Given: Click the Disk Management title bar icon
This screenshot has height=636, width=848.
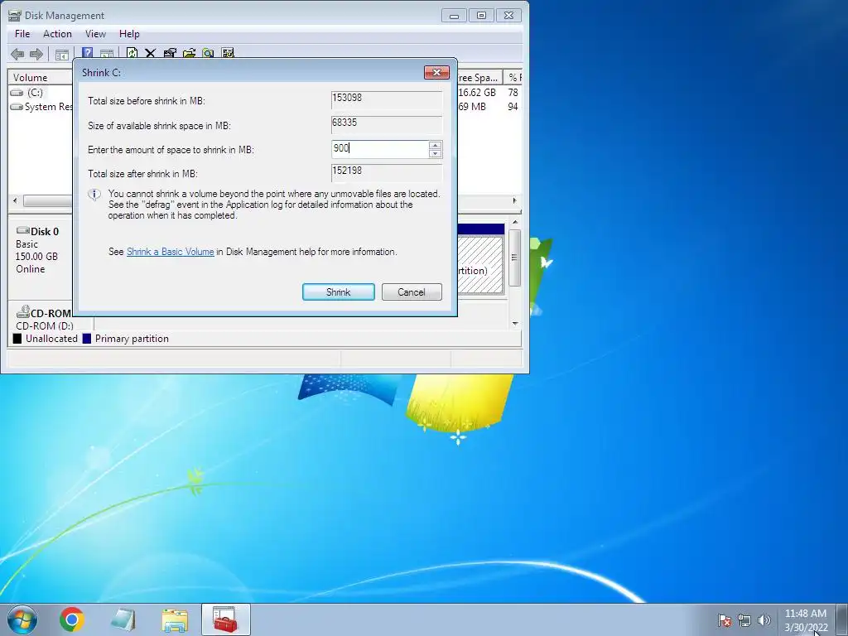Looking at the screenshot, I should click(15, 15).
